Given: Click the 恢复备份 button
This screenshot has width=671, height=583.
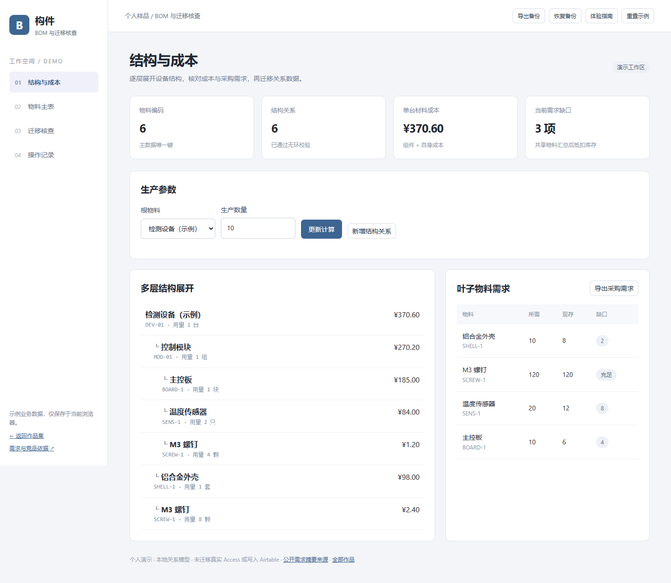Looking at the screenshot, I should click(565, 16).
